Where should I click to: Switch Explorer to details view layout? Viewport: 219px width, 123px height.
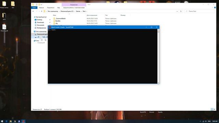(x=212, y=109)
